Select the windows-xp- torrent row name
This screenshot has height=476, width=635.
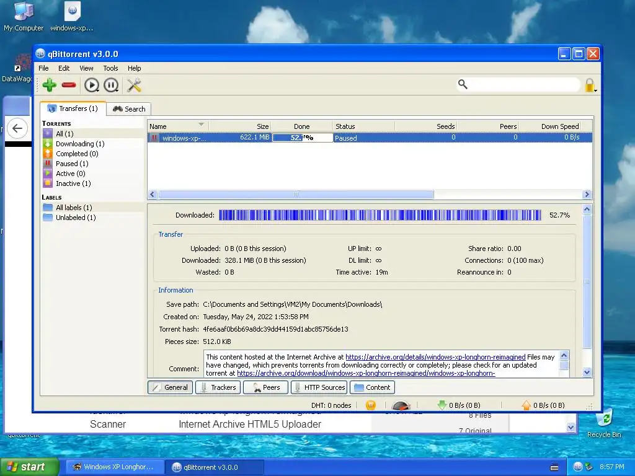tap(184, 138)
